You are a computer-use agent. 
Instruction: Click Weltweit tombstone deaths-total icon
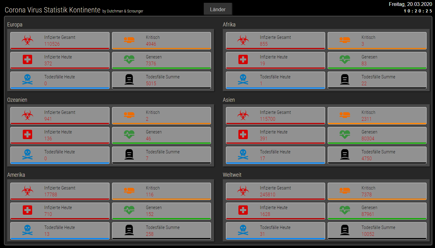pyautogui.click(x=345, y=230)
